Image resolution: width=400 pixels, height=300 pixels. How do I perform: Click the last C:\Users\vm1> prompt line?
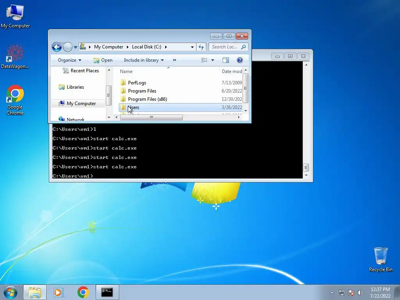coord(73,176)
